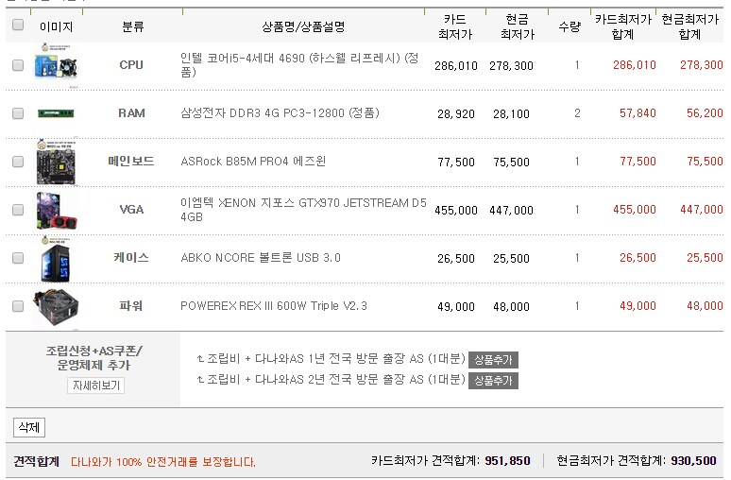Open the POWEREX power supply thumbnail
The image size is (731, 480).
[56, 306]
